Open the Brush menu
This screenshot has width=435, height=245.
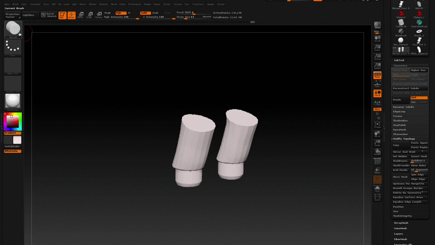15,4
